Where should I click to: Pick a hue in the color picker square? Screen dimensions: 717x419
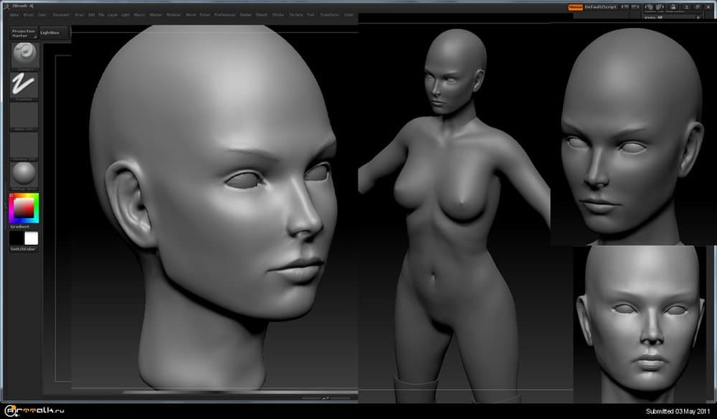pyautogui.click(x=24, y=208)
